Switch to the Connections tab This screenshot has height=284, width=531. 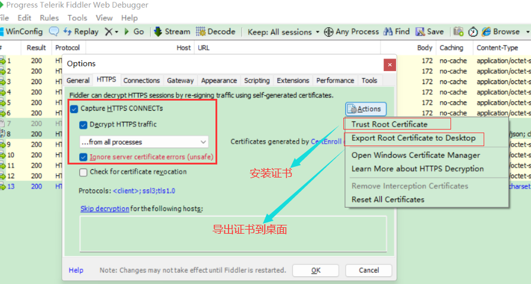141,80
